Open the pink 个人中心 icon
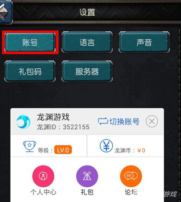Image resolution: width=181 pixels, height=202 pixels. 43,176
